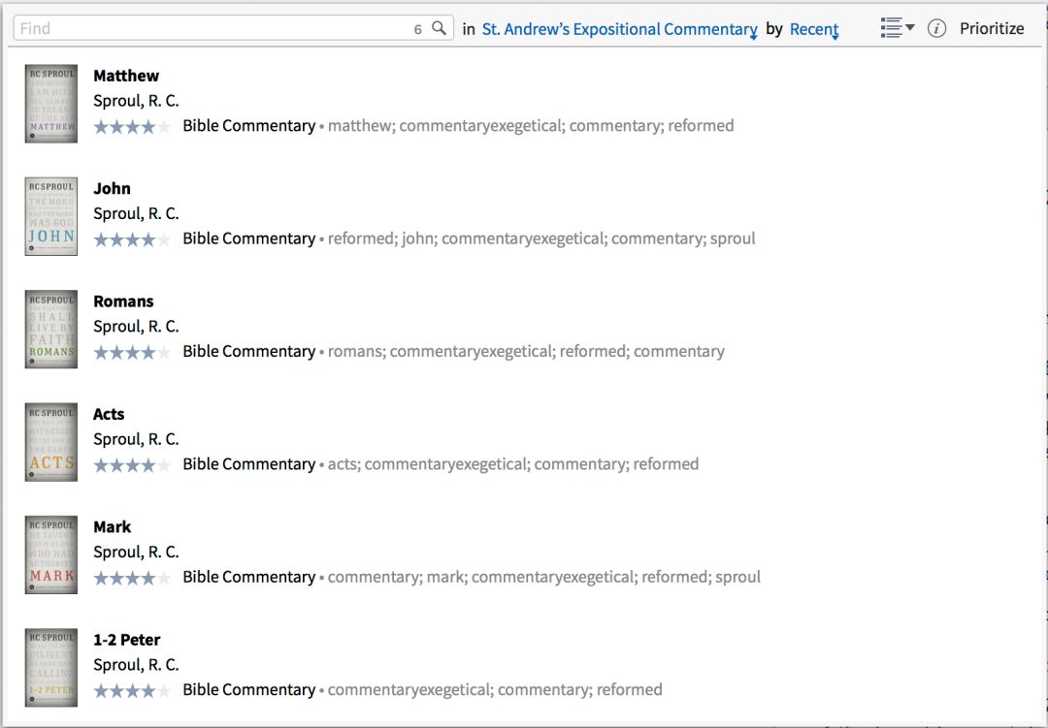The width and height of the screenshot is (1048, 728).
Task: Click the Bible Commentary type label for John
Action: [249, 238]
